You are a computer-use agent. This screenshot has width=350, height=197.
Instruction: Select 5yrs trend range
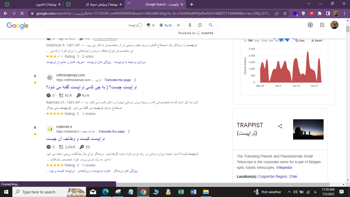coord(271,41)
